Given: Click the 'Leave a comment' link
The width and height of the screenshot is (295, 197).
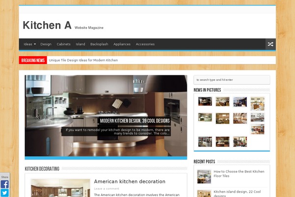Looking at the screenshot, I should [x=107, y=189].
